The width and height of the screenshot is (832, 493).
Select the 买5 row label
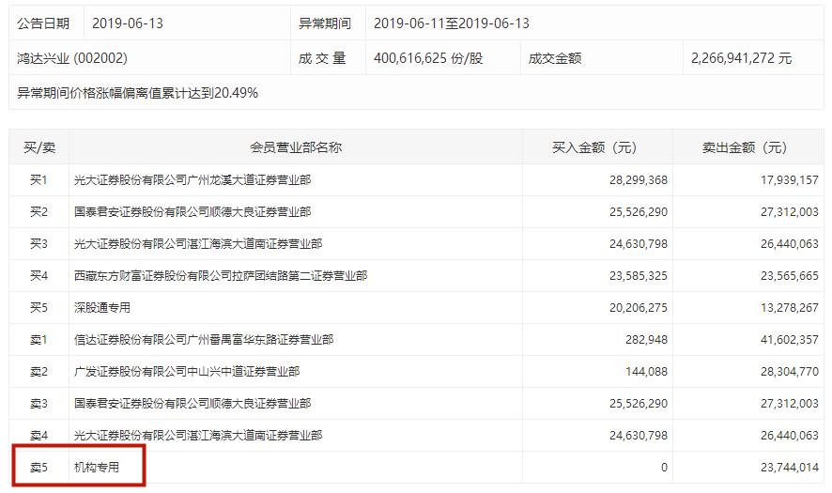tap(39, 307)
